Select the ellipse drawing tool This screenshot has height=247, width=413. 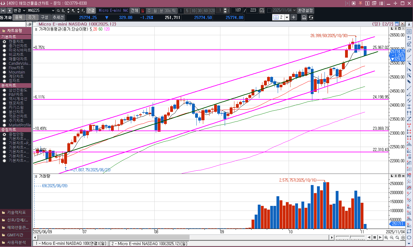(x=409, y=238)
